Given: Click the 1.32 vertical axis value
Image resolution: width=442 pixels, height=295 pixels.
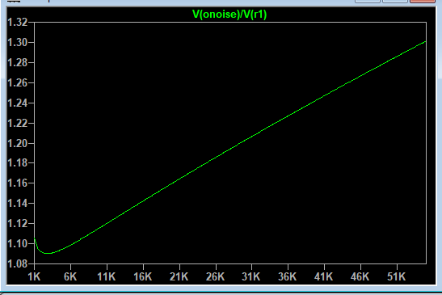Looking at the screenshot, I should [x=17, y=23].
